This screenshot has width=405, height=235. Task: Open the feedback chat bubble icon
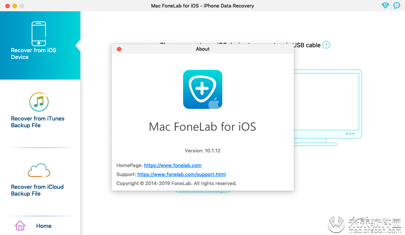click(x=396, y=5)
